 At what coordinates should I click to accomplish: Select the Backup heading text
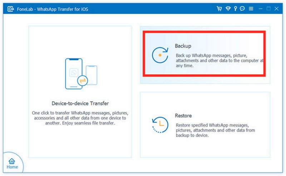point(183,46)
